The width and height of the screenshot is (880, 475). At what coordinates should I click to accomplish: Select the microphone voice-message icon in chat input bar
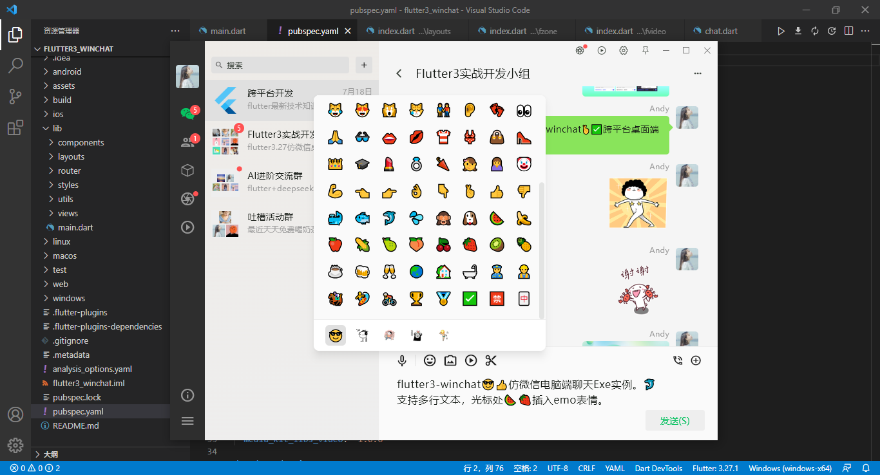402,360
